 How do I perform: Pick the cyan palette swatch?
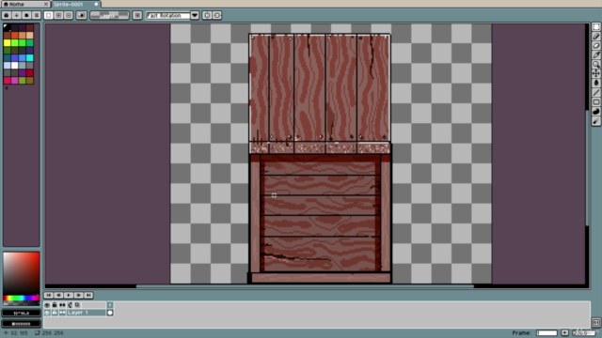29,58
